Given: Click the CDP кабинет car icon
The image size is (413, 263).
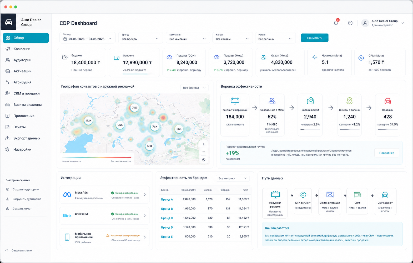Looking at the screenshot, I should coord(385,195).
